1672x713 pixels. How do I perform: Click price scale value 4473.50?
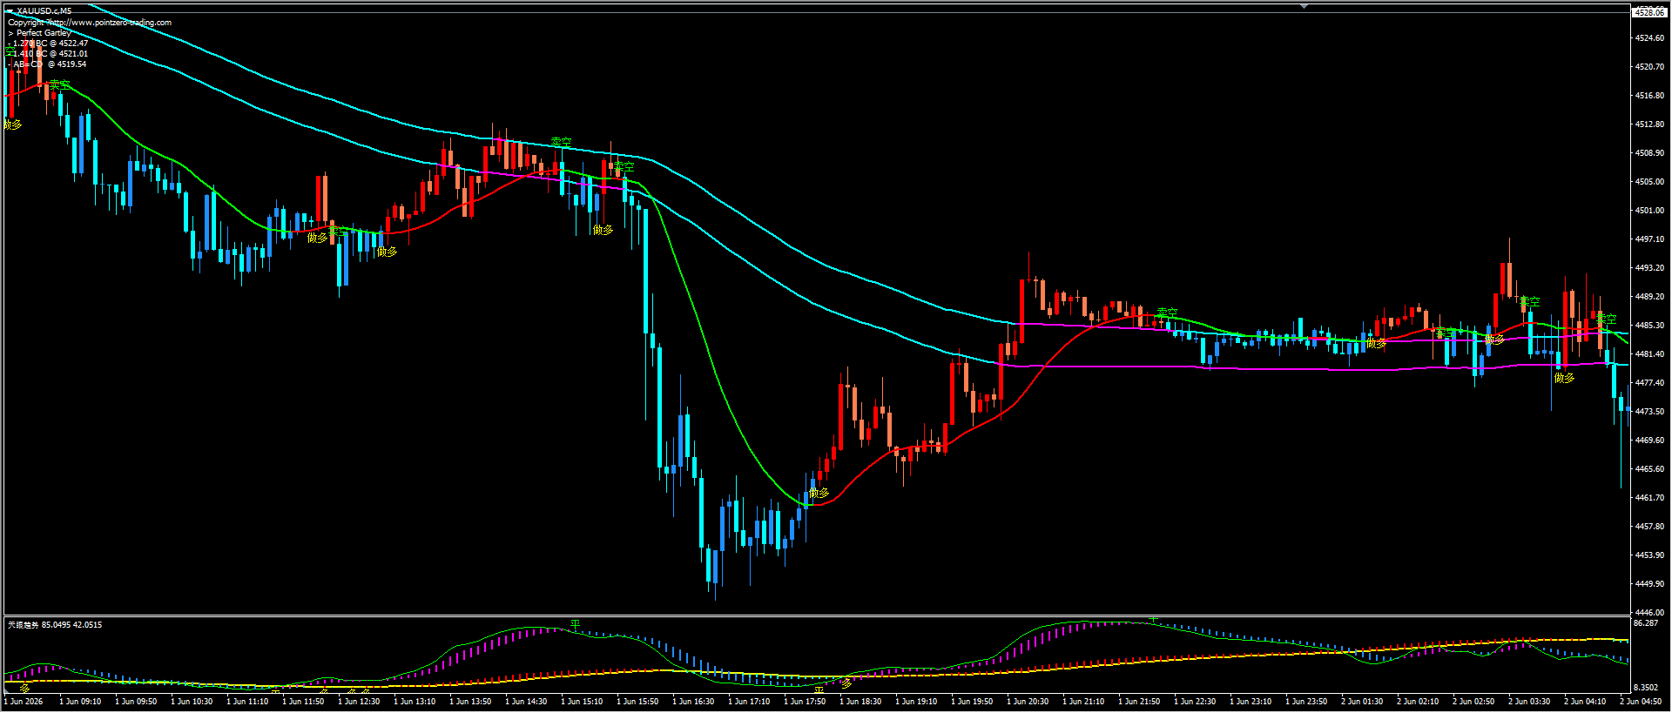1649,412
